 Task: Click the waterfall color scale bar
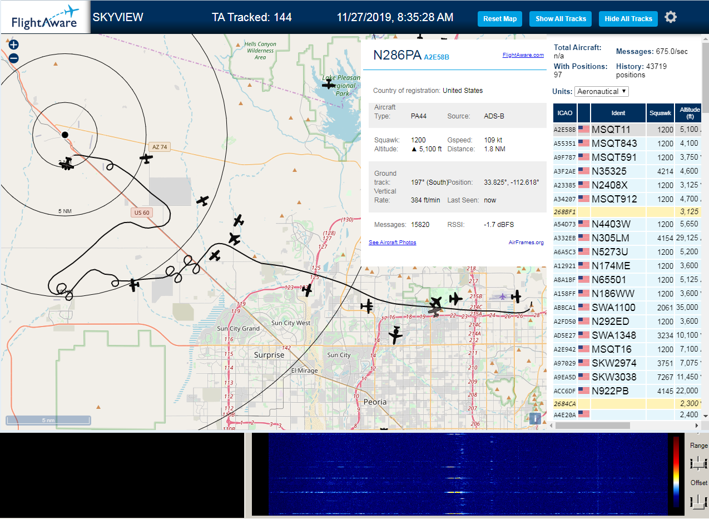[676, 471]
